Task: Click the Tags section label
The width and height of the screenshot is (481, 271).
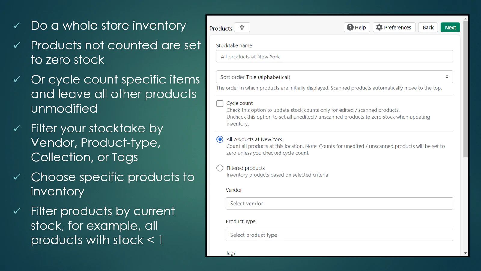Action: point(231,253)
